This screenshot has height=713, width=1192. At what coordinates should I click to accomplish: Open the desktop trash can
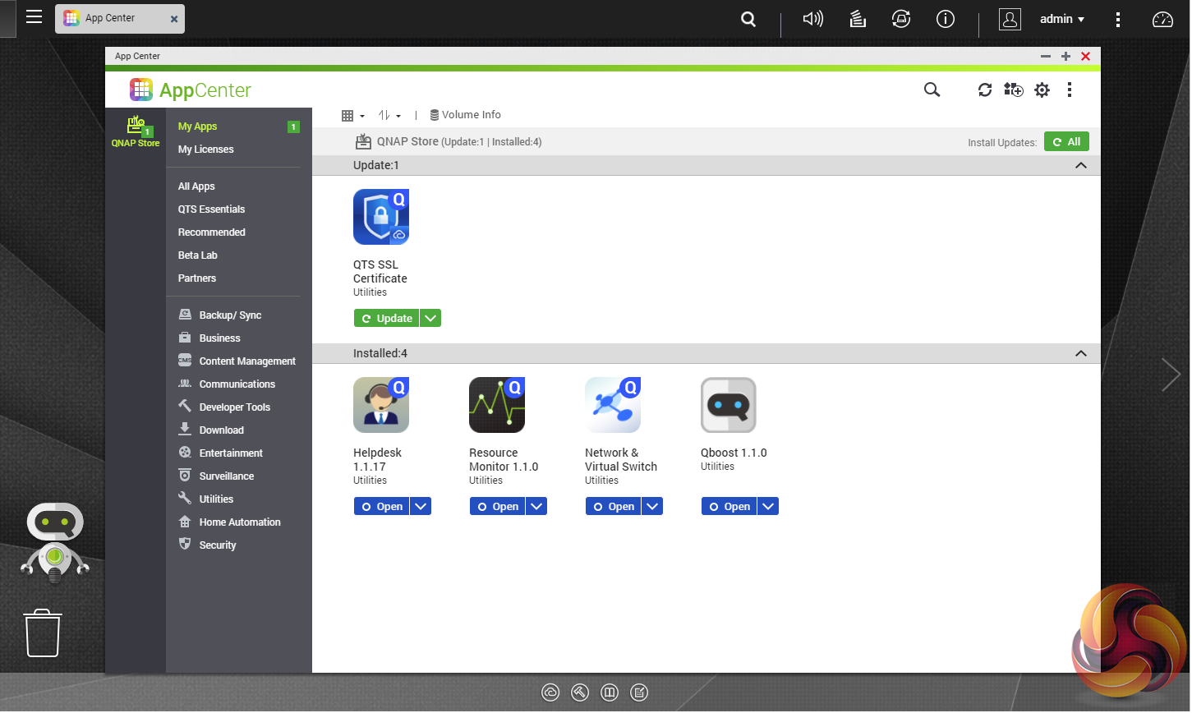[43, 632]
